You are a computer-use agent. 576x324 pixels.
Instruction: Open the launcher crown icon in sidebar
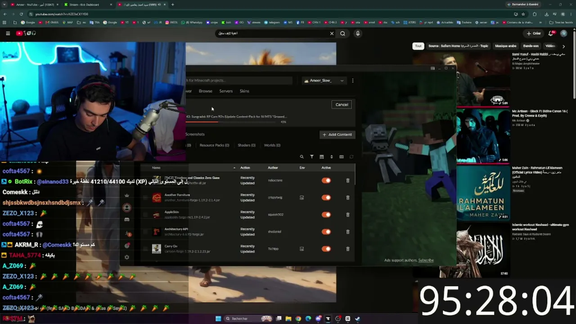click(x=127, y=196)
